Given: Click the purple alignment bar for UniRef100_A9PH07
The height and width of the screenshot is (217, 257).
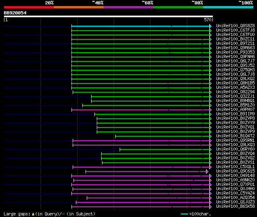Looking at the screenshot, I should (x=141, y=110).
